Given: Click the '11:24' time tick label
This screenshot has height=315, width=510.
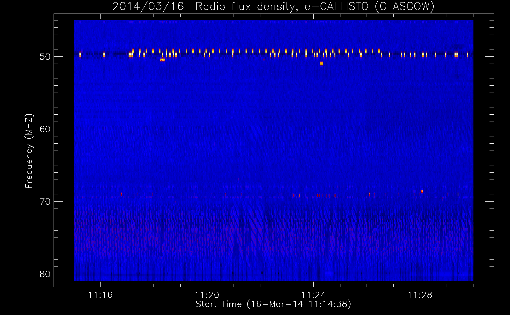Looking at the screenshot, I should pos(313,295).
